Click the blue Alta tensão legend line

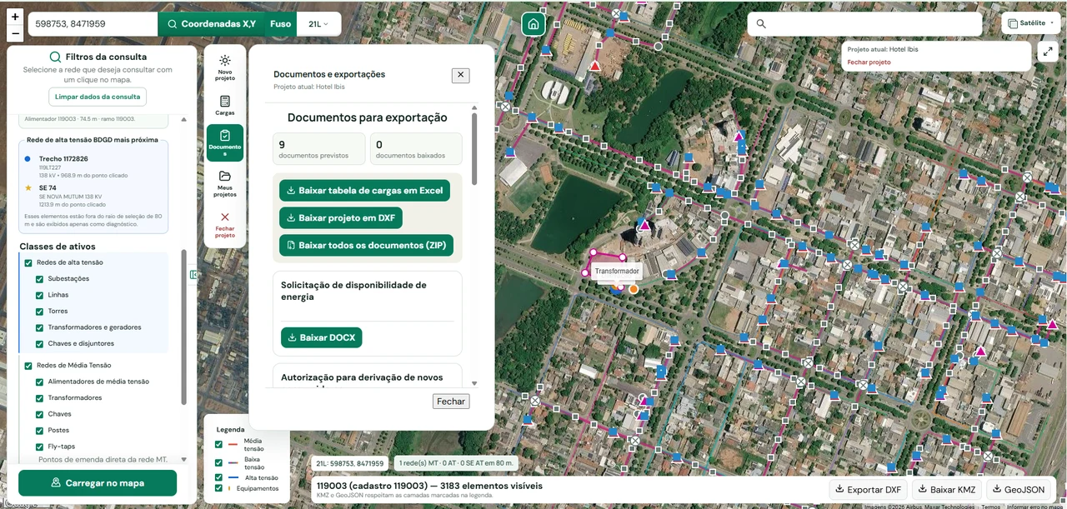tap(233, 478)
